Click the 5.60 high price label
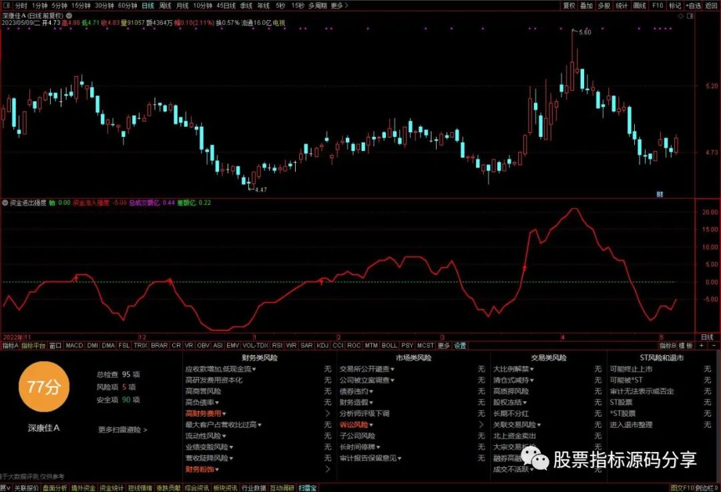The height and width of the screenshot is (492, 721). [x=585, y=32]
